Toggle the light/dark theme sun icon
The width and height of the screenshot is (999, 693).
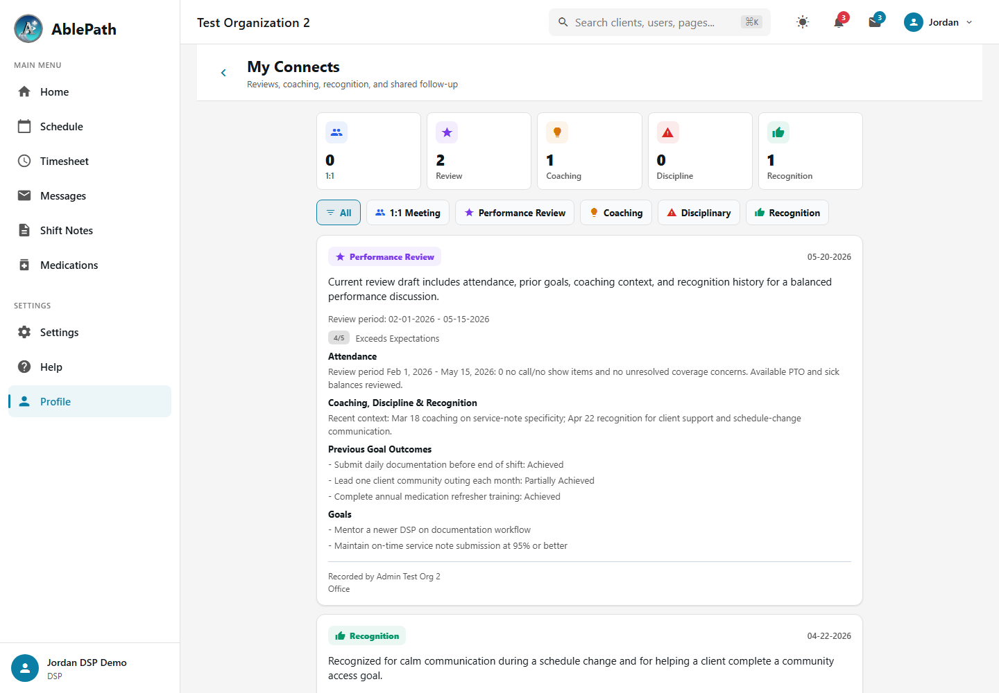click(x=803, y=22)
